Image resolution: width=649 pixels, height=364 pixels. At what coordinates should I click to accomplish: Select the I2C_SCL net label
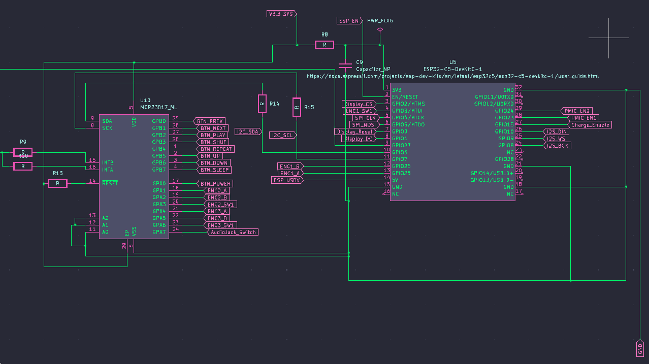coord(283,135)
